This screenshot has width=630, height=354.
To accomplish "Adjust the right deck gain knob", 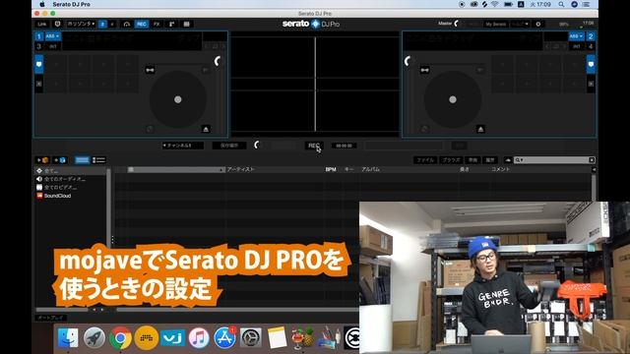I will (408, 61).
